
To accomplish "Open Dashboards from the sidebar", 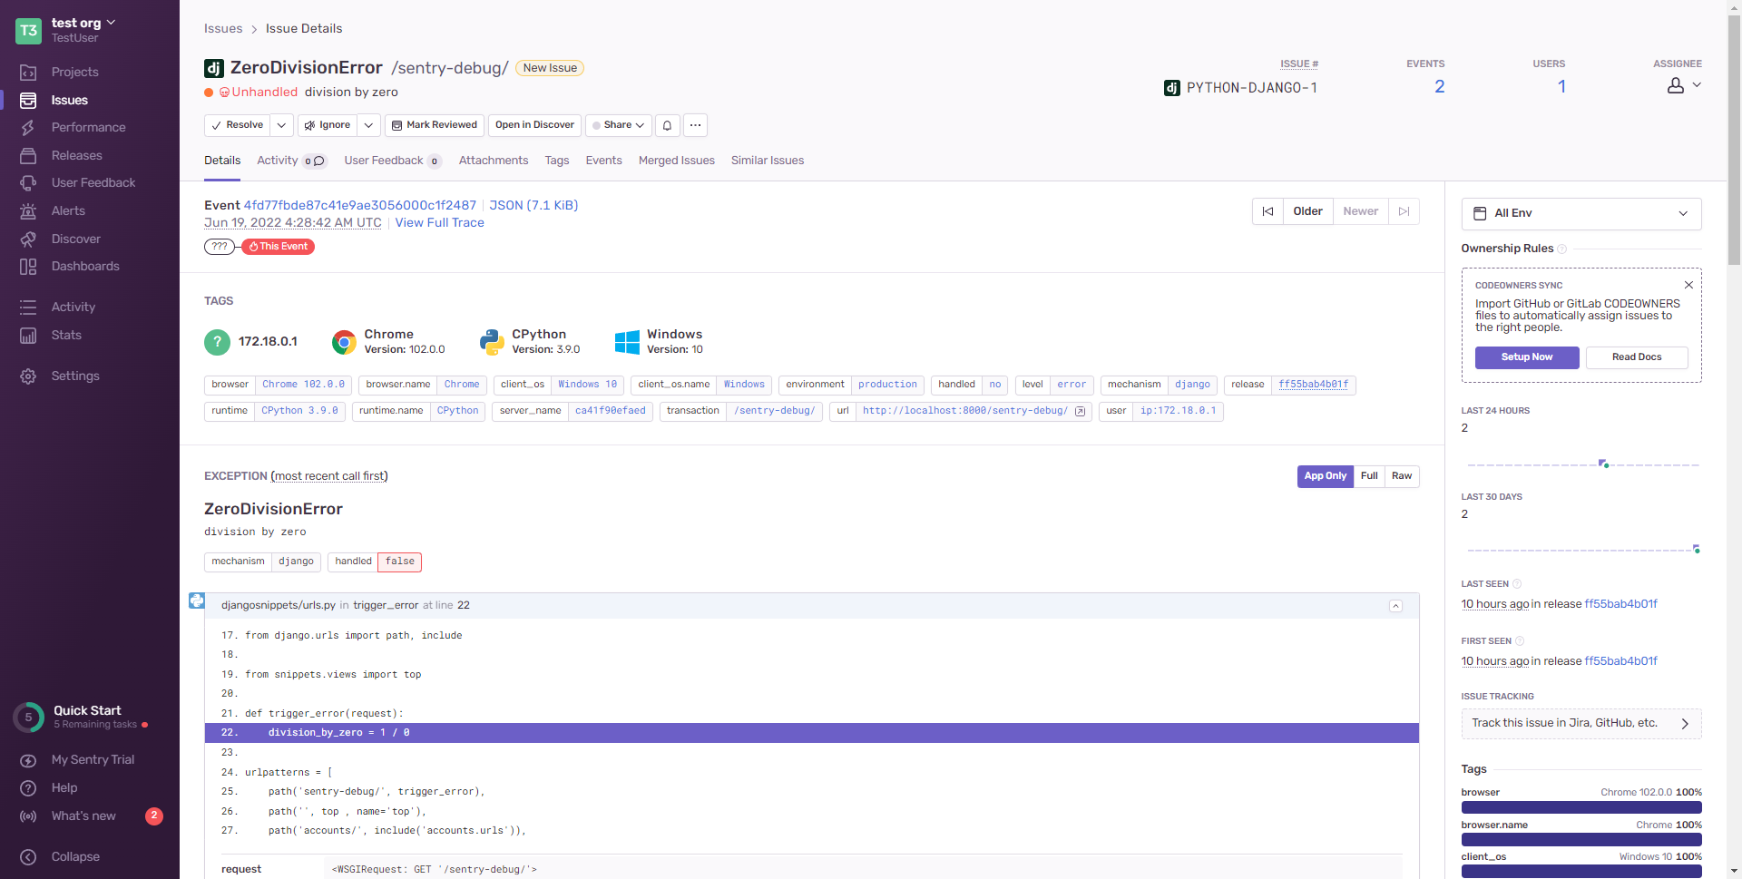I will point(85,266).
